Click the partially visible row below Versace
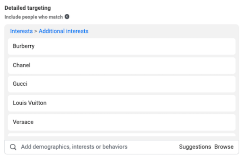This screenshot has width=242, height=157. [x=122, y=135]
